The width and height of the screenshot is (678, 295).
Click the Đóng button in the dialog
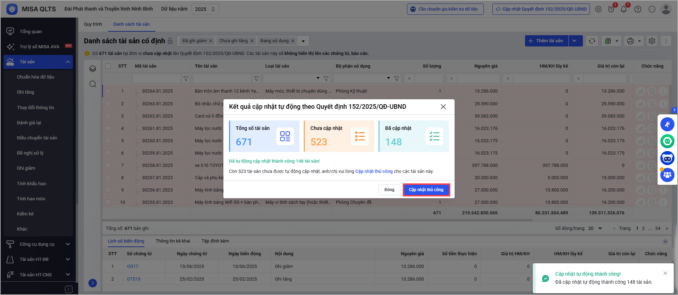click(x=389, y=190)
